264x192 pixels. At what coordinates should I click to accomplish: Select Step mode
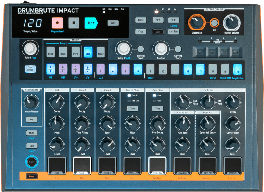point(88,52)
